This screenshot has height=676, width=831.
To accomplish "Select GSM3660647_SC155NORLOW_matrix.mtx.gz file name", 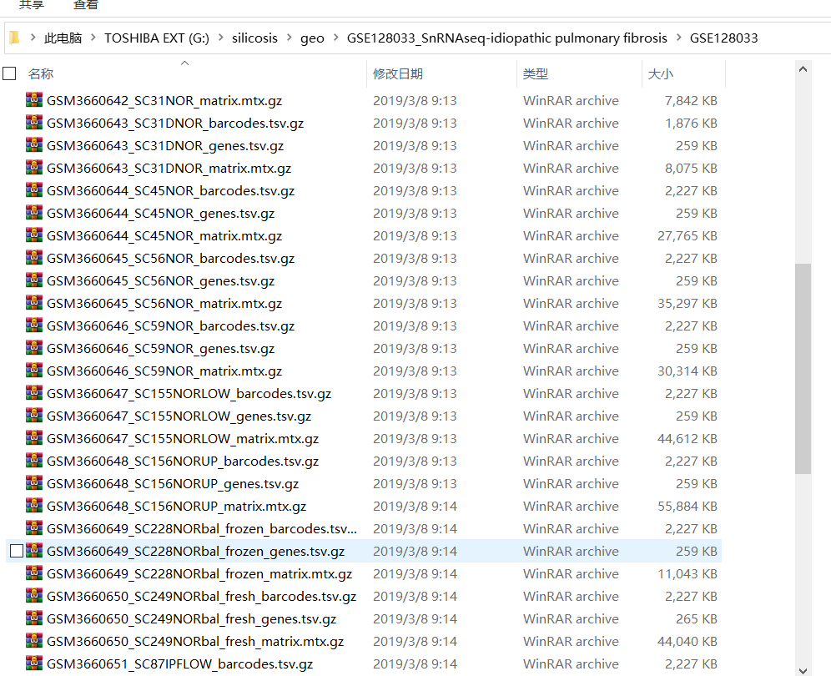I will (x=183, y=438).
